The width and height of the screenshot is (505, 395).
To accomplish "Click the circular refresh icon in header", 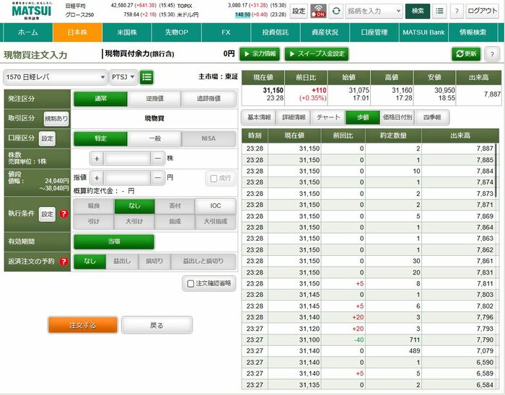I will tap(336, 11).
